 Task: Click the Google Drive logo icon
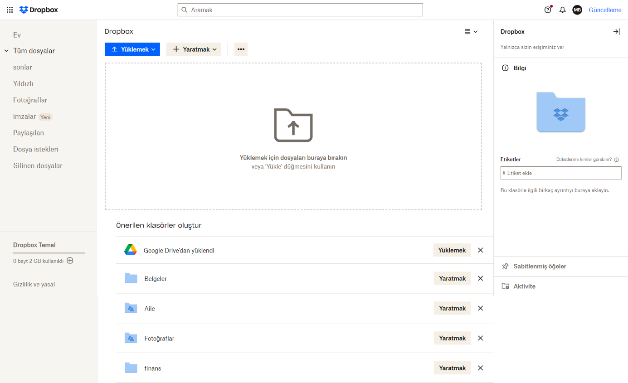click(x=131, y=250)
